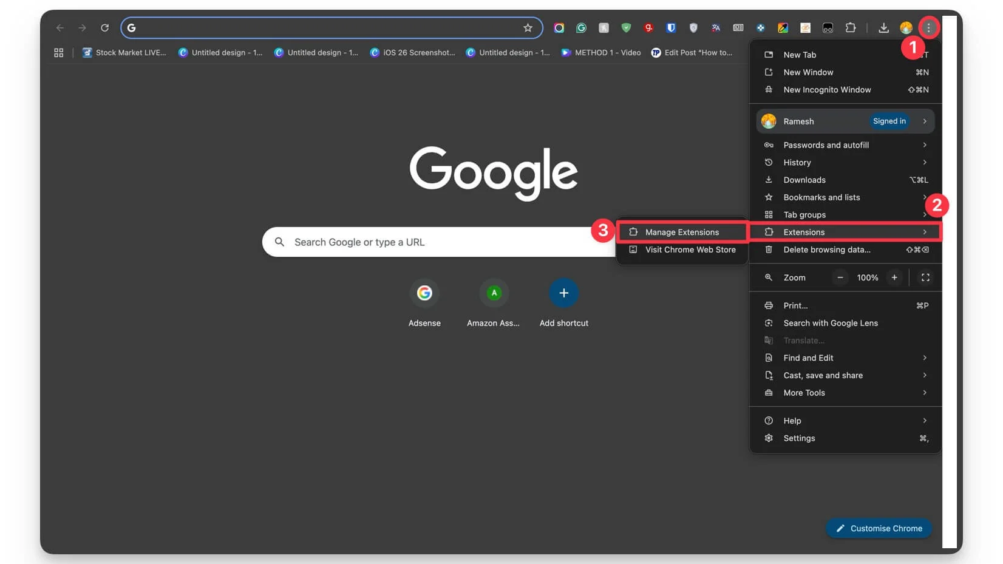
Task: Enter full screen via the Zoom fullscreen toggle
Action: click(925, 277)
